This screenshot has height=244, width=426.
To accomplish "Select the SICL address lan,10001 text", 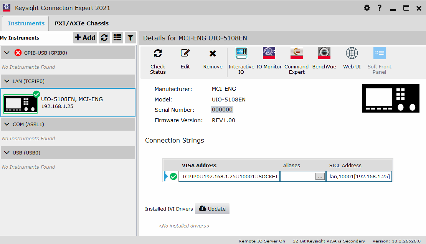I will (360, 176).
